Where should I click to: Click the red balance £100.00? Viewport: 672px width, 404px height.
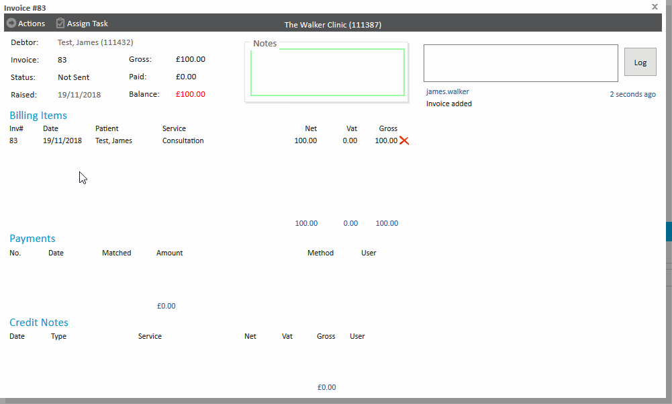pyautogui.click(x=190, y=94)
